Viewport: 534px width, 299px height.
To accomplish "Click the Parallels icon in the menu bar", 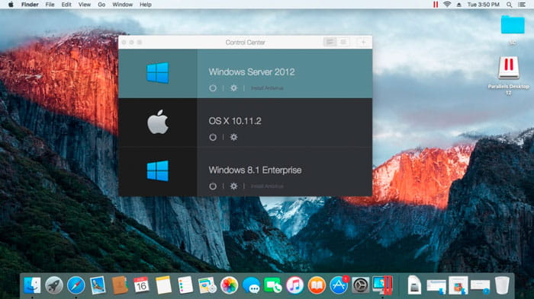I will point(436,5).
